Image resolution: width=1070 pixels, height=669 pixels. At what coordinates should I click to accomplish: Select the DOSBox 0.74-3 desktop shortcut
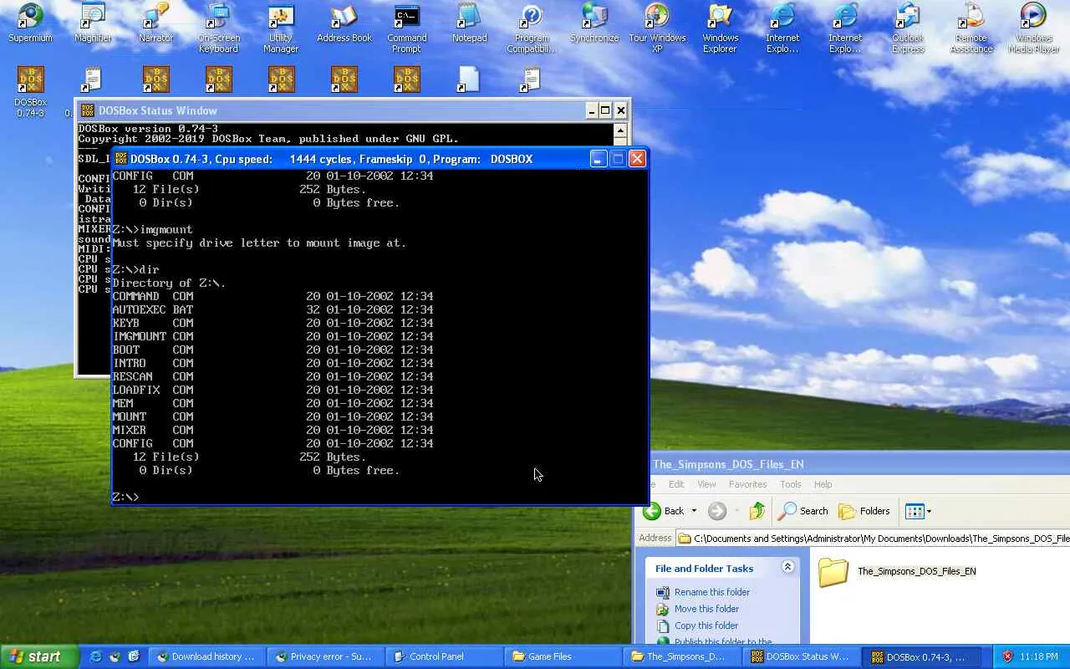(x=30, y=92)
